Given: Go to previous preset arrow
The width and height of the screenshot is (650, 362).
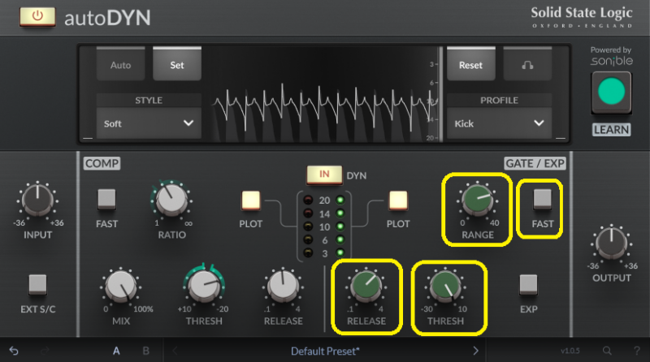Looking at the screenshot, I should click(175, 351).
